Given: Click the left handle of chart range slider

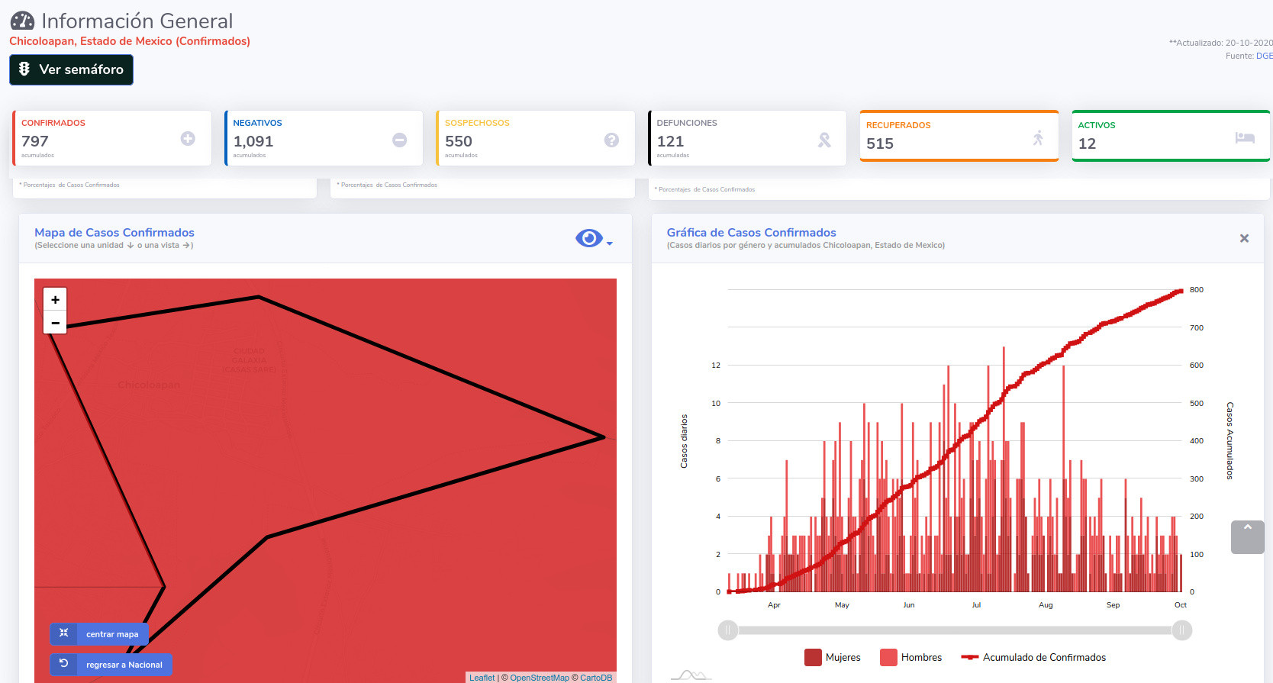Looking at the screenshot, I should click(x=728, y=630).
